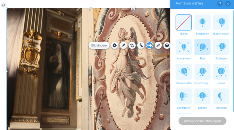Apply the Einschwingen animation
This screenshot has height=130, width=234.
202,72
